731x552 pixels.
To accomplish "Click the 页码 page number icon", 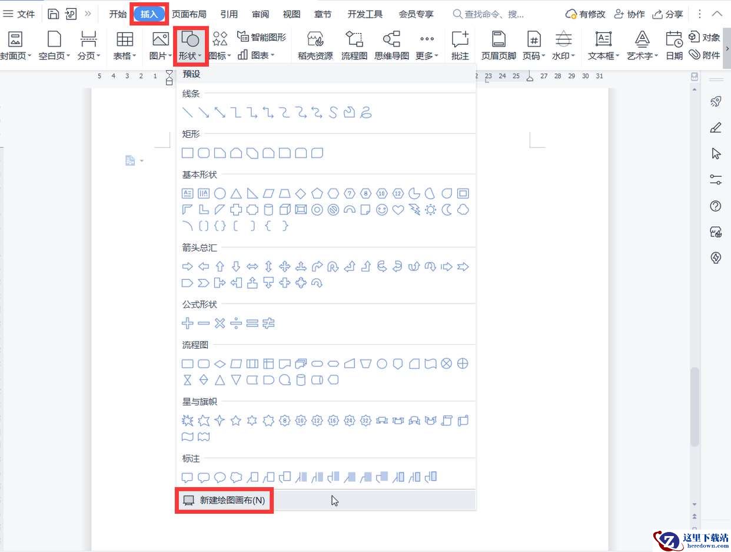I will pos(533,39).
